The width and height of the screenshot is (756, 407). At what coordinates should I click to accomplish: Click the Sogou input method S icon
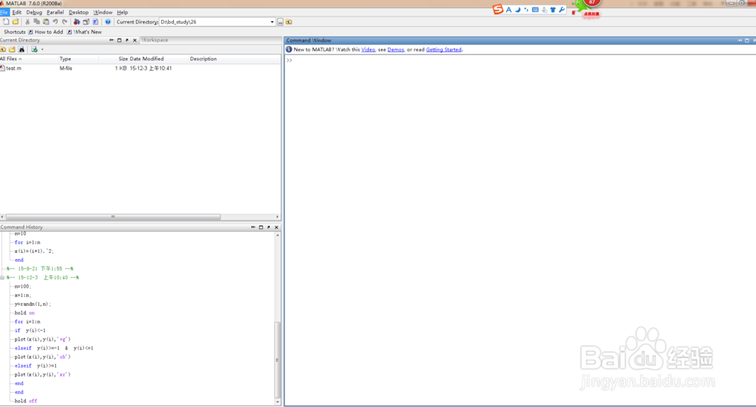point(498,9)
